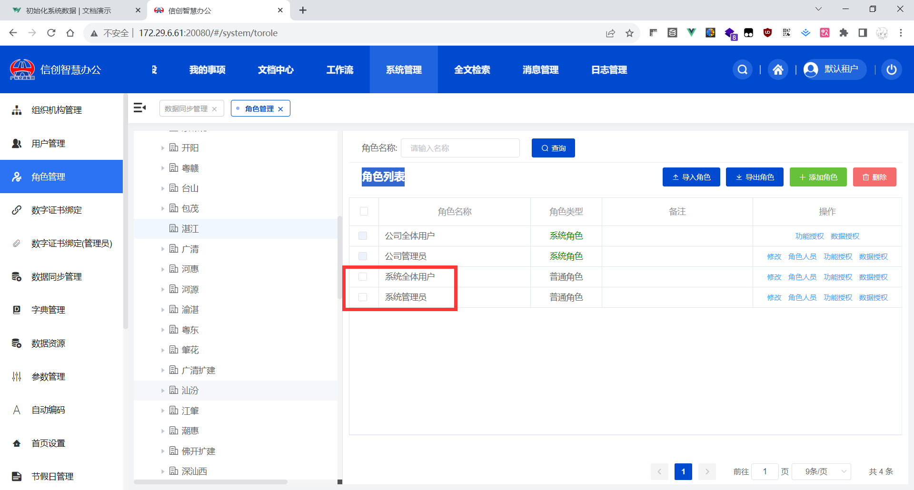Collapse the sidebar with the fold icon
The height and width of the screenshot is (490, 914).
(x=139, y=108)
